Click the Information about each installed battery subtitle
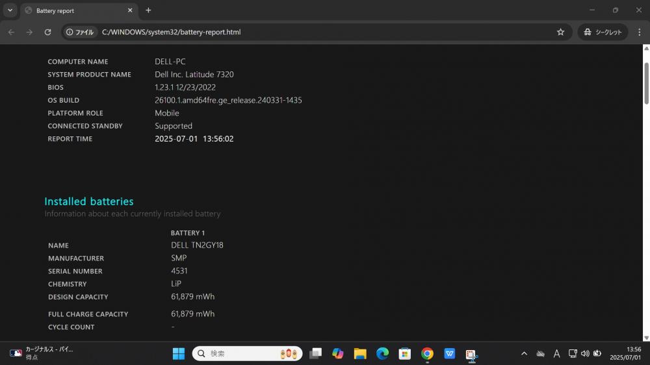 tap(132, 214)
